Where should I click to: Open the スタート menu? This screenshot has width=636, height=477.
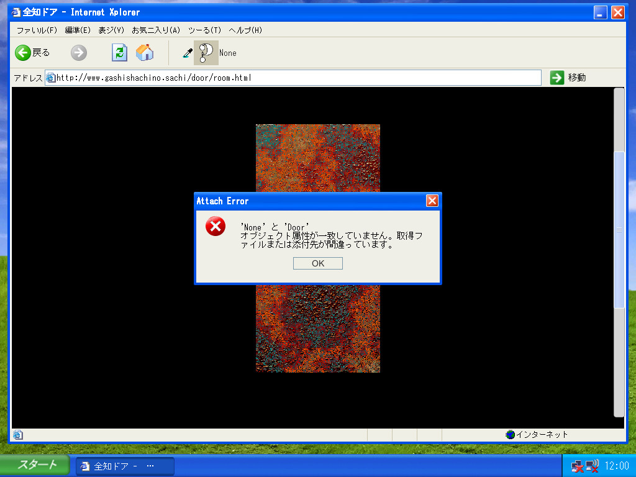coord(34,465)
